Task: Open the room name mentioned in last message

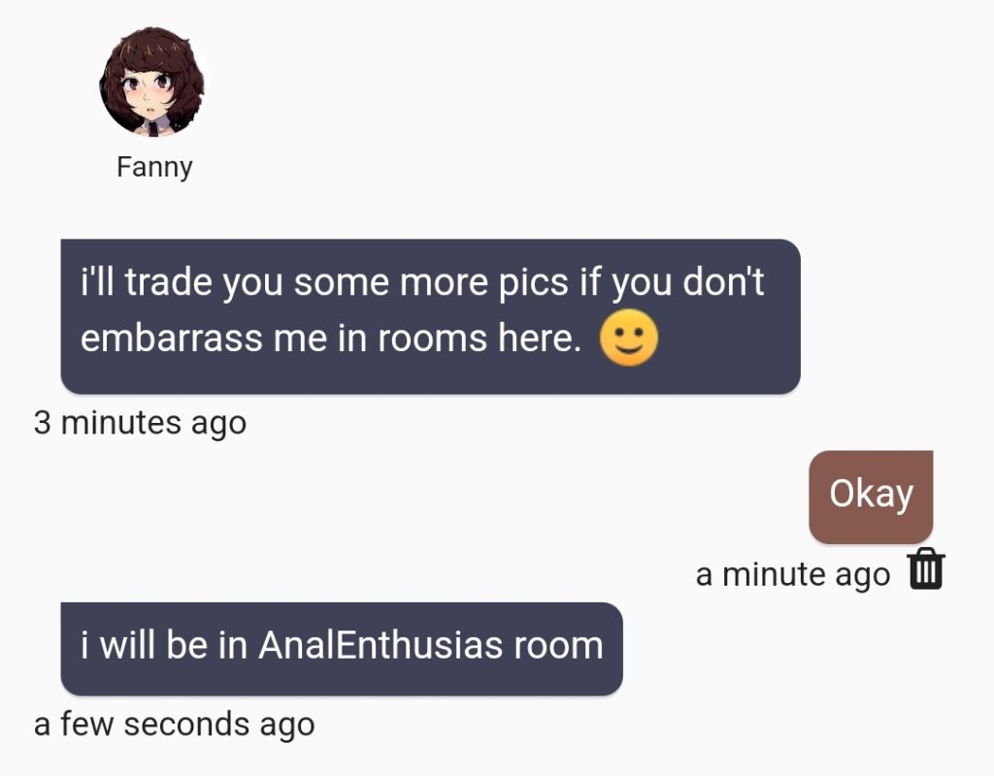Action: [381, 645]
